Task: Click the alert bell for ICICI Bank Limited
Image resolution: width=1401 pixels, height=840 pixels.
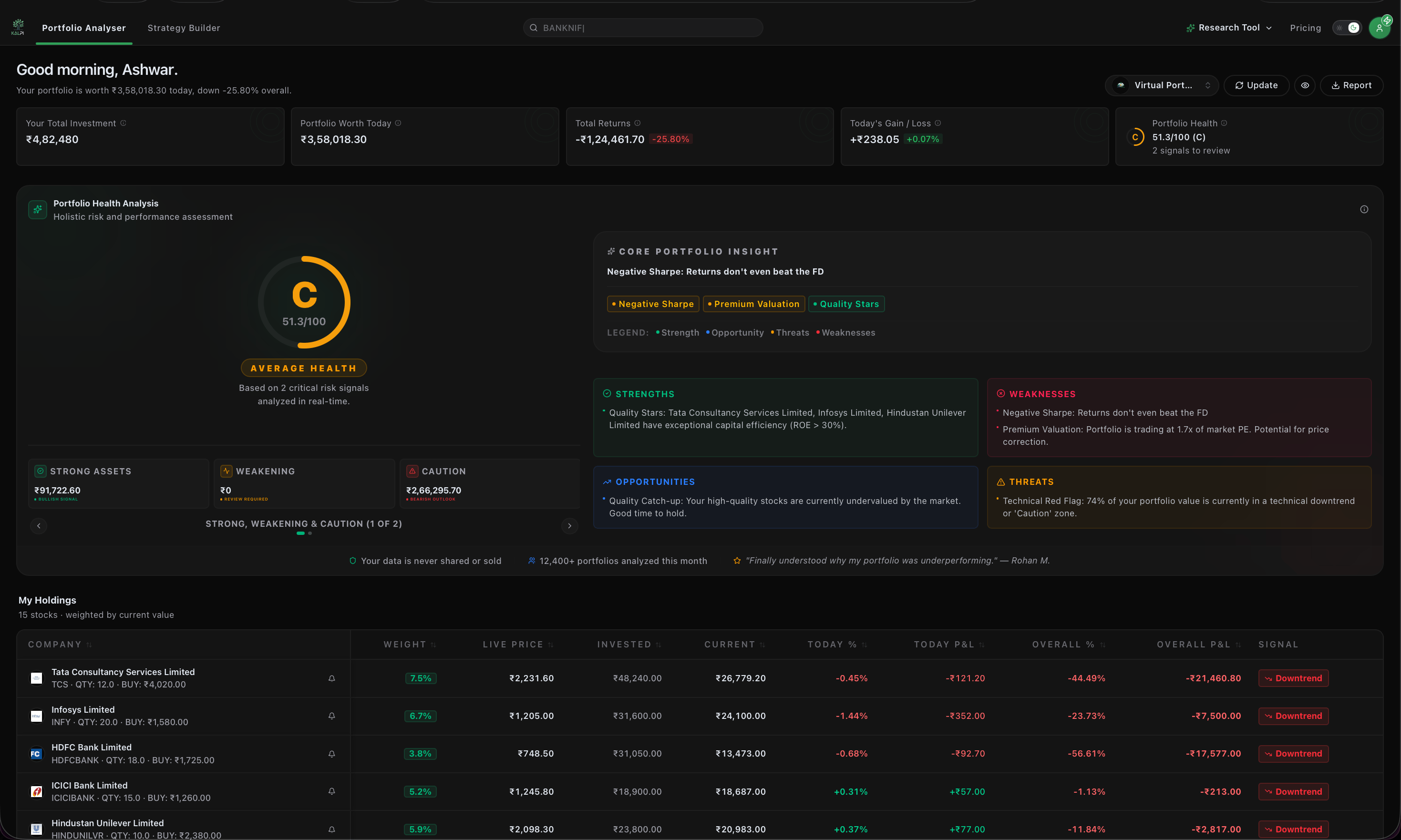Action: 332,791
